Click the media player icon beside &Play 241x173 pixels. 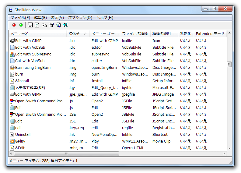12,141
